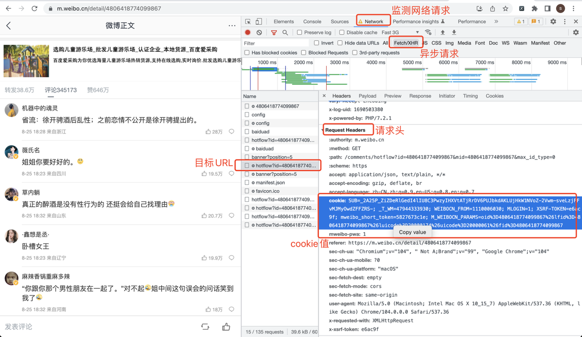The height and width of the screenshot is (337, 582).
Task: Open the Fast 3G throttling dropdown
Action: pos(400,32)
